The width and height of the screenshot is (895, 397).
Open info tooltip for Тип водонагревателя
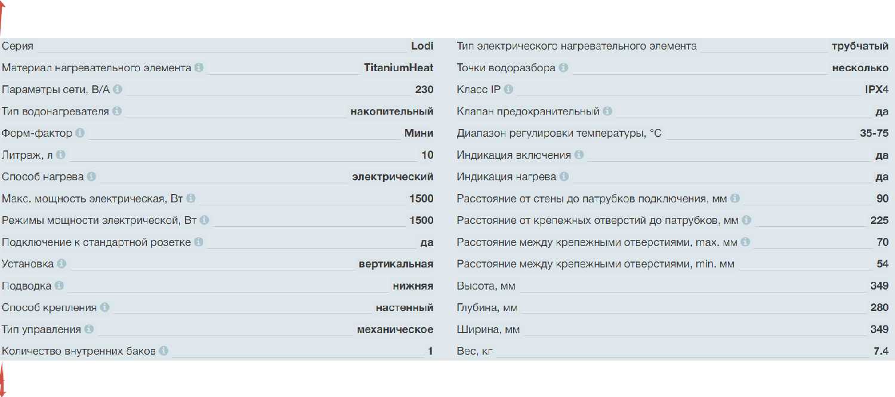pos(117,112)
